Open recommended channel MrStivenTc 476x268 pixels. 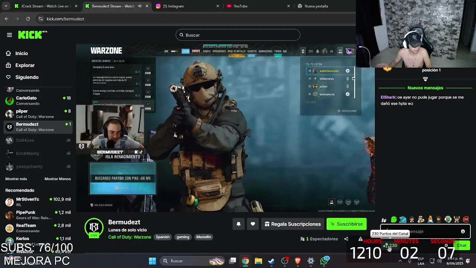(x=38, y=202)
